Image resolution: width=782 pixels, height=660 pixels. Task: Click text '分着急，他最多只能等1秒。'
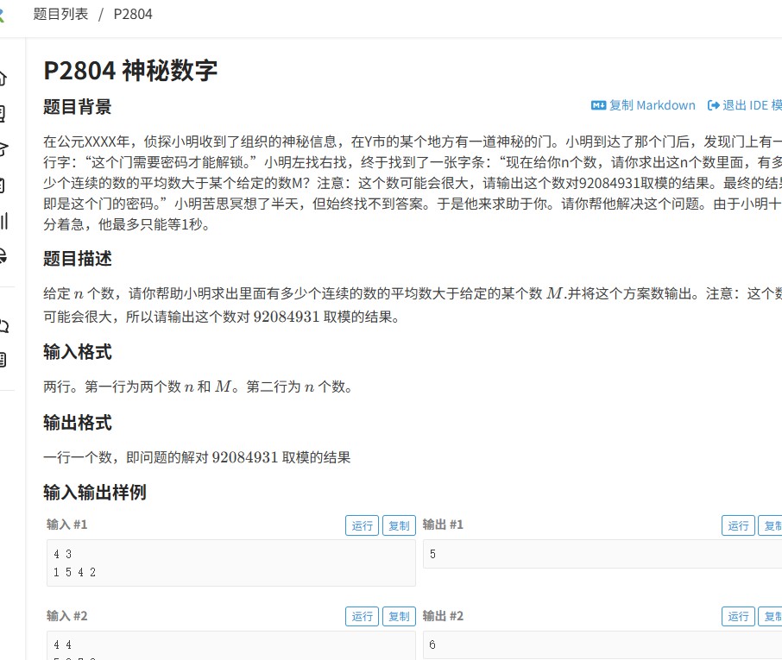(127, 224)
